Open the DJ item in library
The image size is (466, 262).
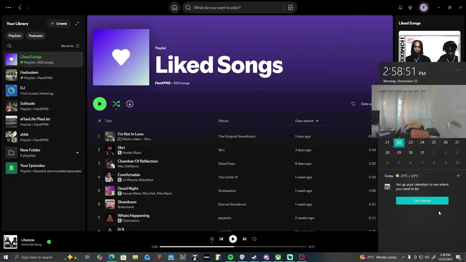point(43,91)
